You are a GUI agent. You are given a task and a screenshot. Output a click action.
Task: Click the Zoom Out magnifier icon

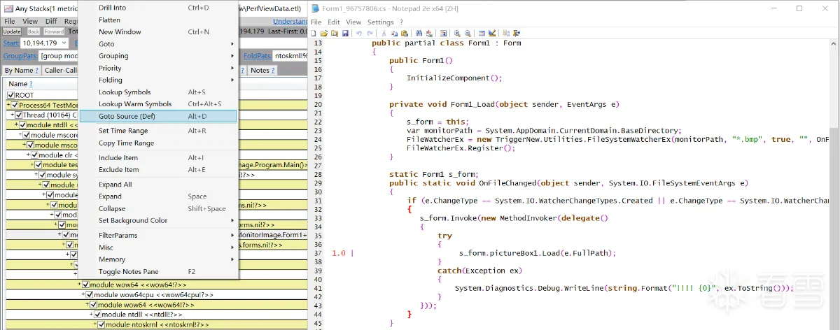[466, 33]
